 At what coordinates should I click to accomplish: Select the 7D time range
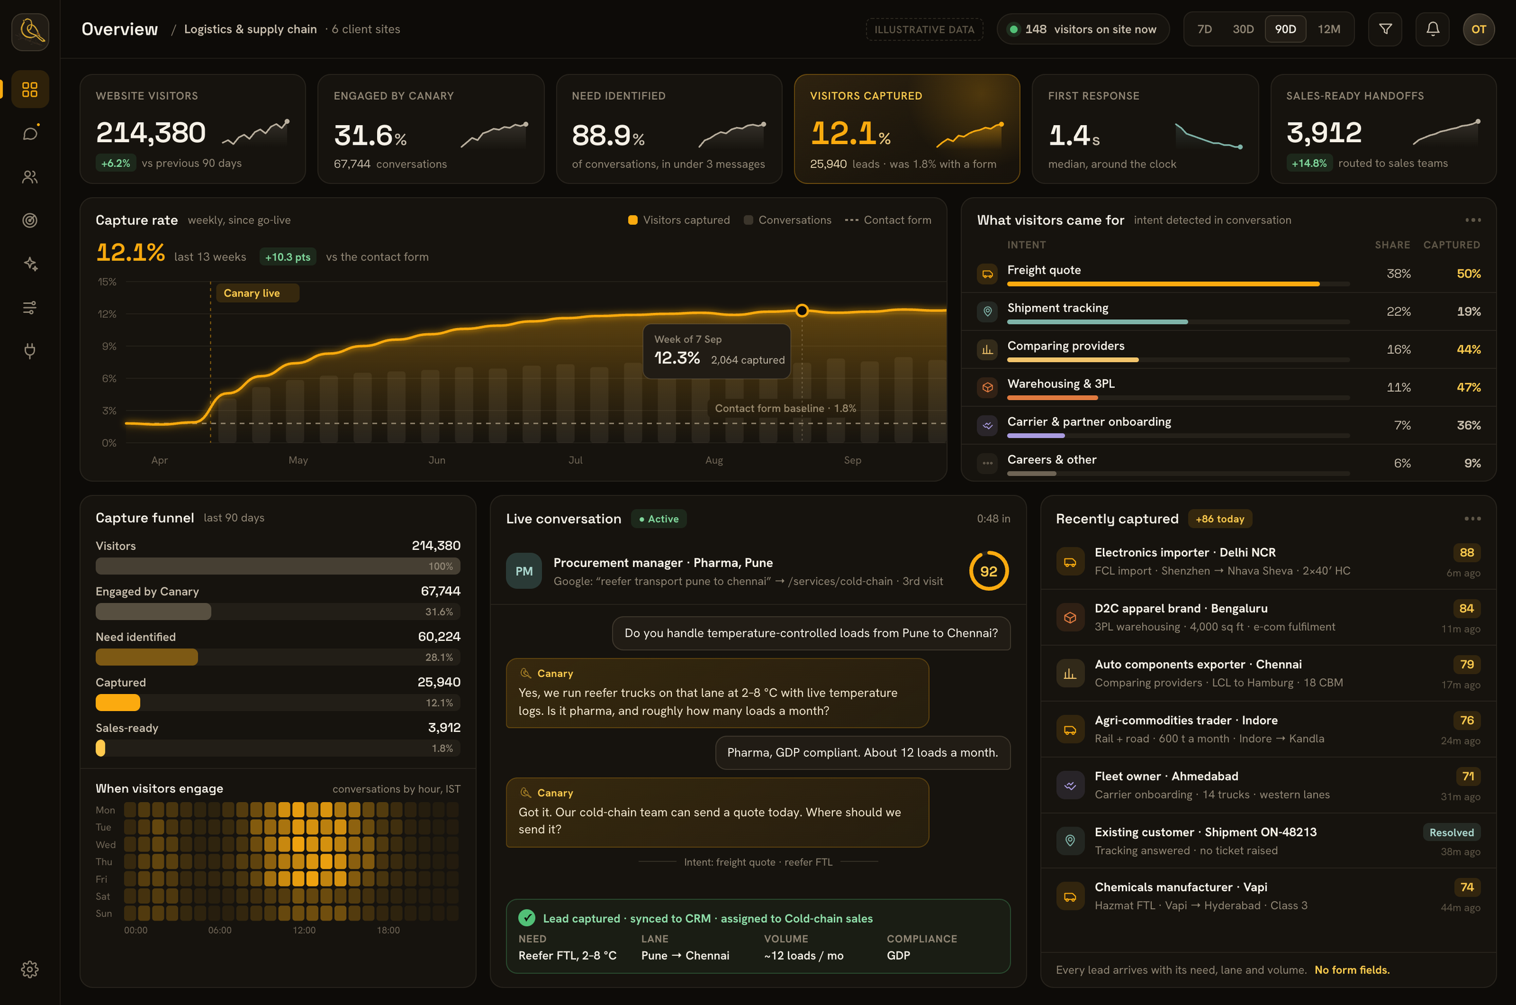click(x=1204, y=29)
